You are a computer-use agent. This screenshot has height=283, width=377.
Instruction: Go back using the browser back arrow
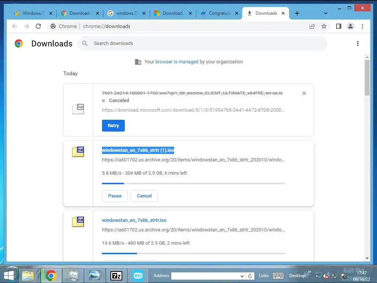pos(15,26)
